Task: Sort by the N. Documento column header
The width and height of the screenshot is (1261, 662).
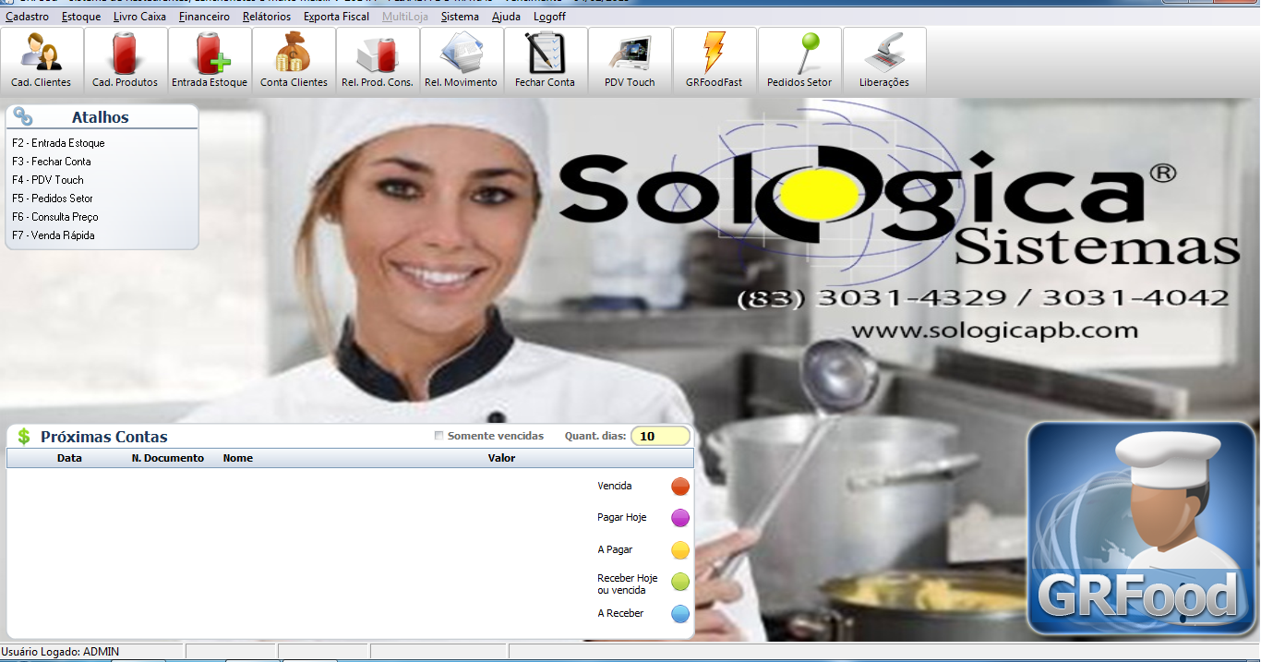Action: click(168, 458)
